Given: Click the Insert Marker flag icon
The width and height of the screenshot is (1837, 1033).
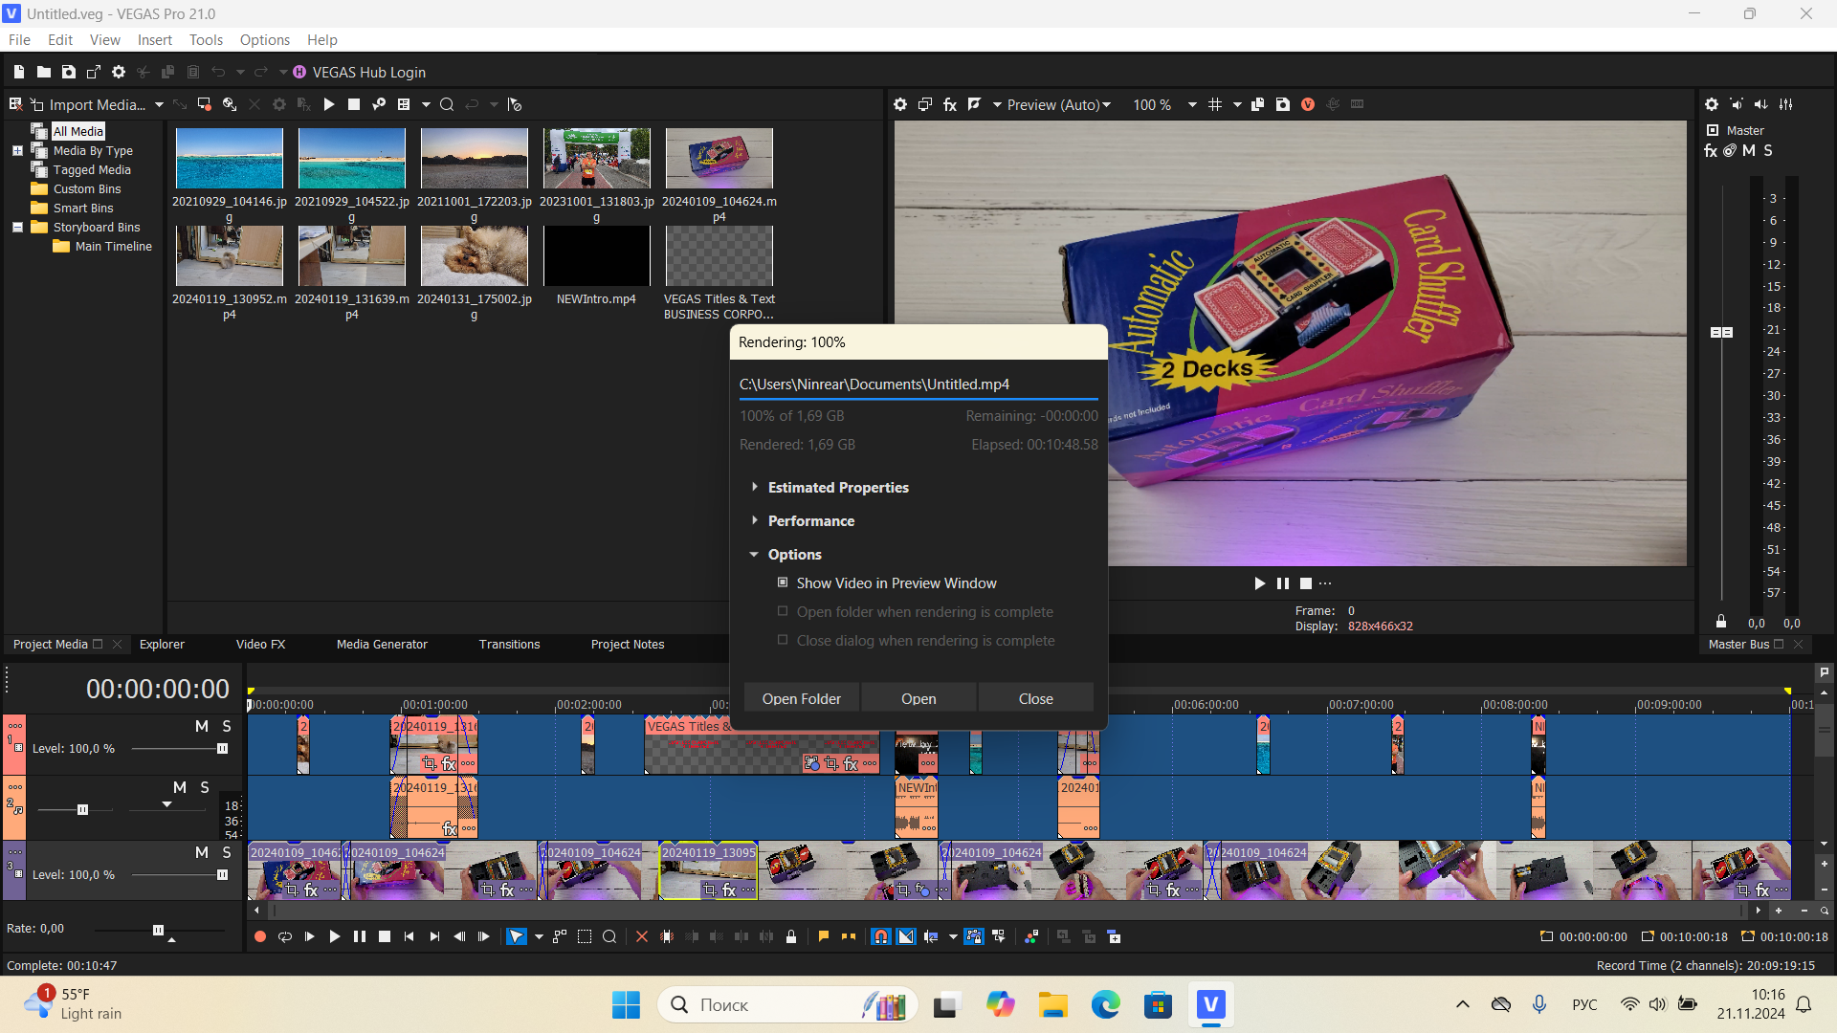Looking at the screenshot, I should click(823, 937).
